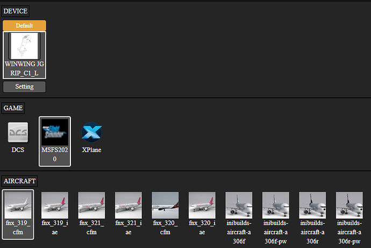Select the DCS game icon
371x248 pixels.
(x=18, y=132)
